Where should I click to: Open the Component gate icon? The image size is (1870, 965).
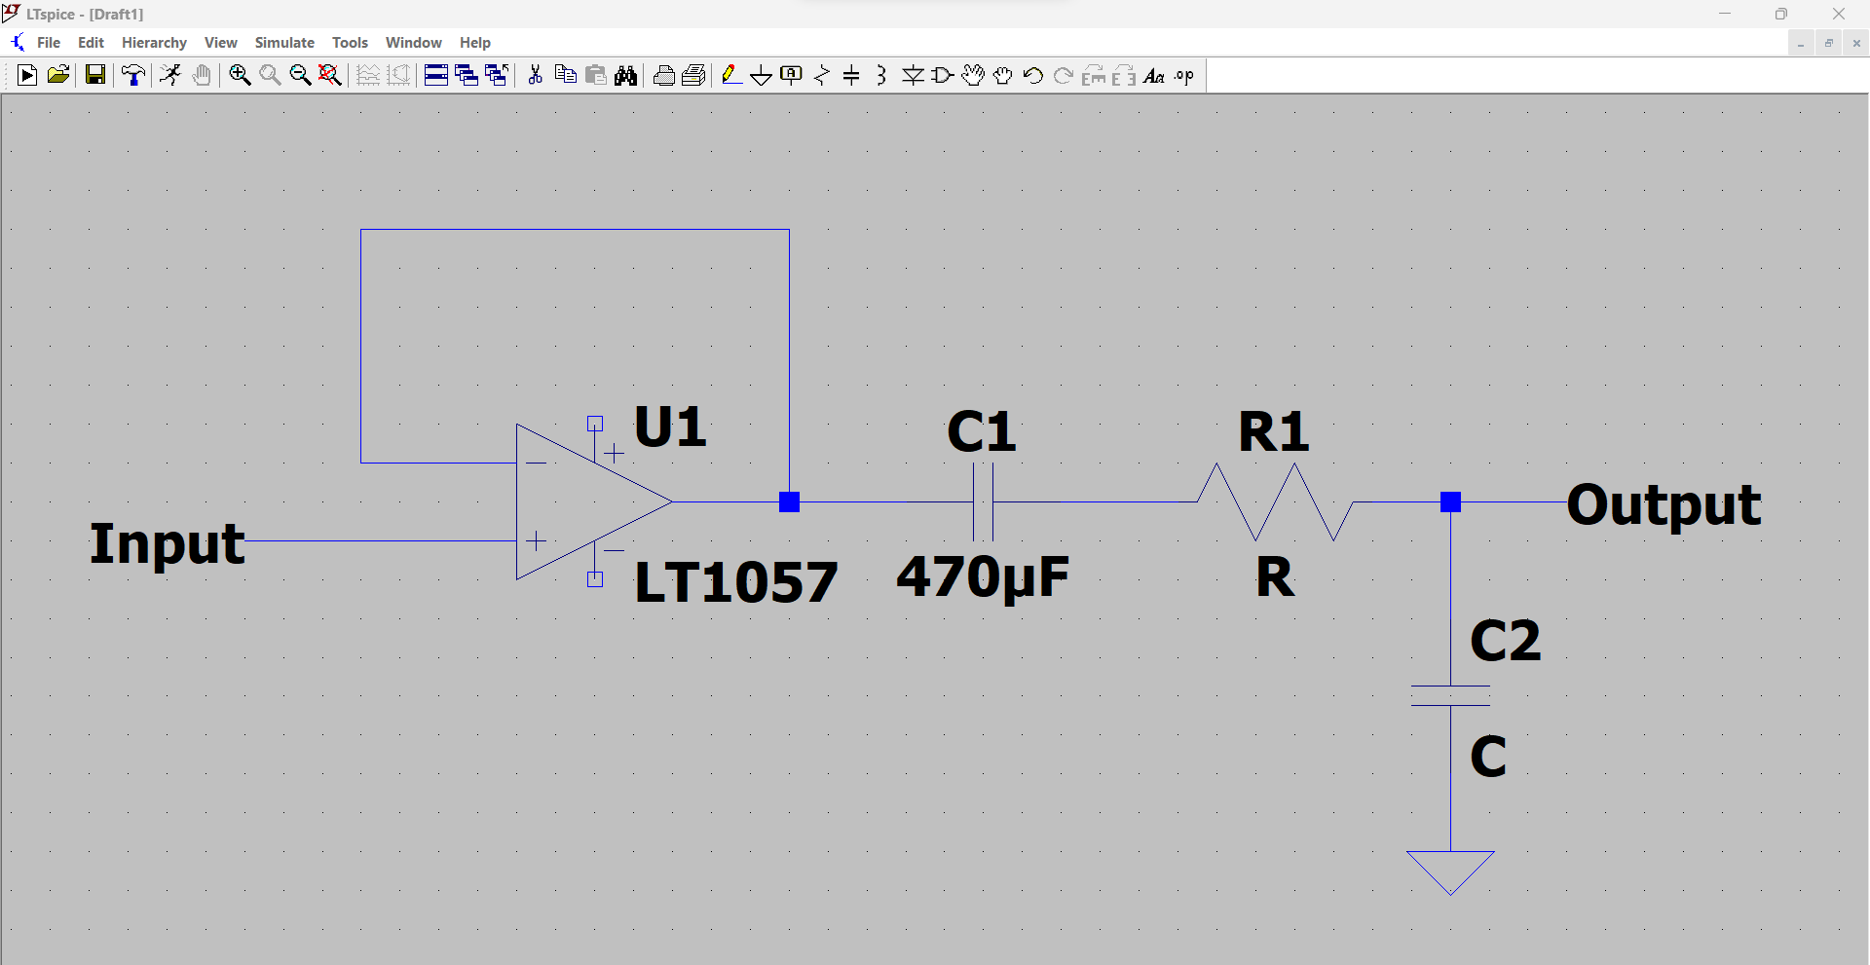[x=943, y=75]
